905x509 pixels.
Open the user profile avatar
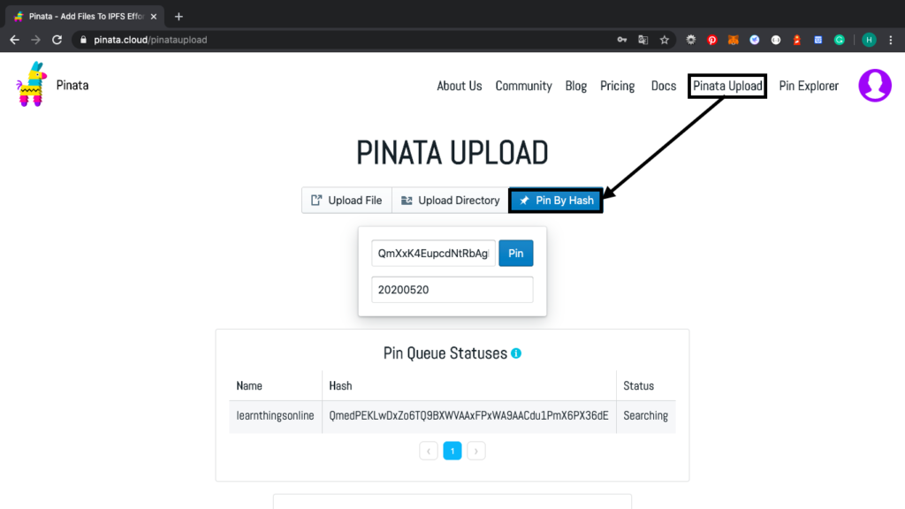click(875, 86)
